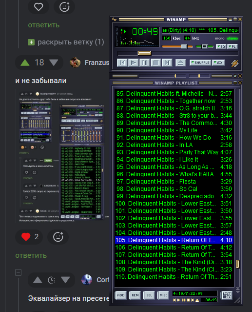
Task: Click the eject/open file button
Action: pyautogui.click(x=180, y=63)
